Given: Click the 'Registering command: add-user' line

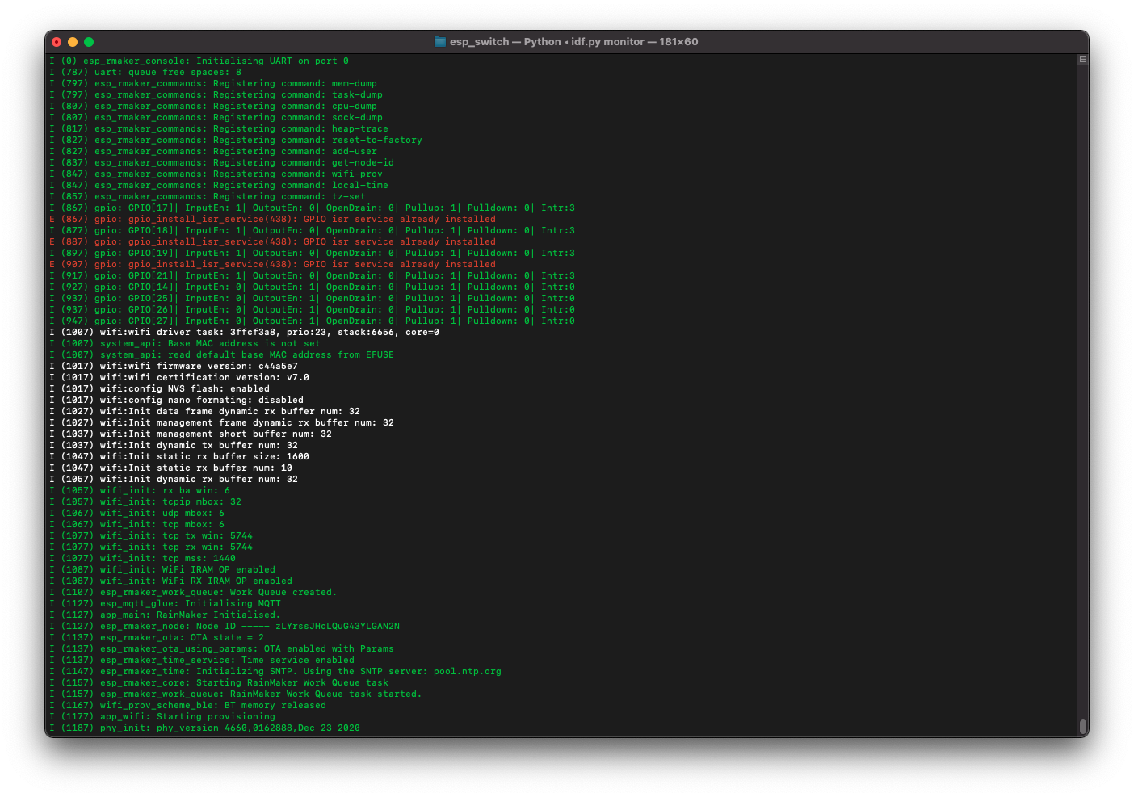Looking at the screenshot, I should 213,151.
